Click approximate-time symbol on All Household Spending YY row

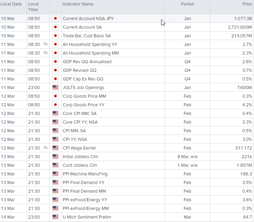pos(46,44)
